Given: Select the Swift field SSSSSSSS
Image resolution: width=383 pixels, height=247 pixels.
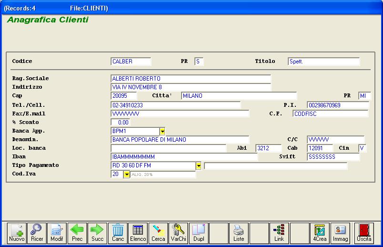Looking at the screenshot, I should [x=333, y=157].
